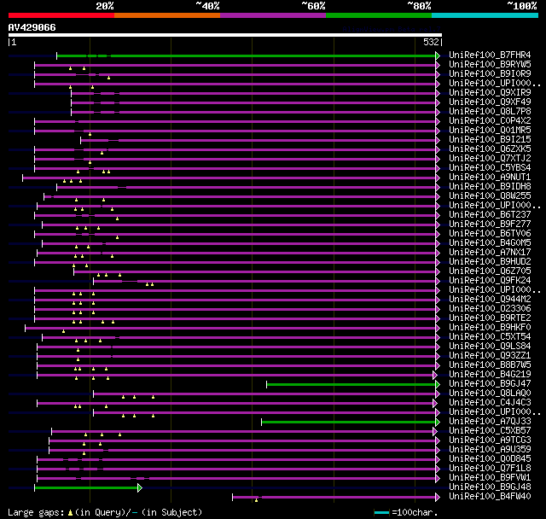The width and height of the screenshot is (546, 519).
Task: Select the UniRef100_A9TCG3 label
Action: click(490, 440)
